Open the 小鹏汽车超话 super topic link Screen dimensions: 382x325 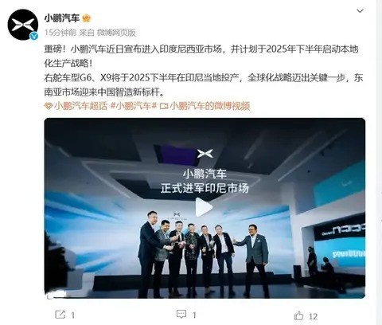tap(80, 106)
